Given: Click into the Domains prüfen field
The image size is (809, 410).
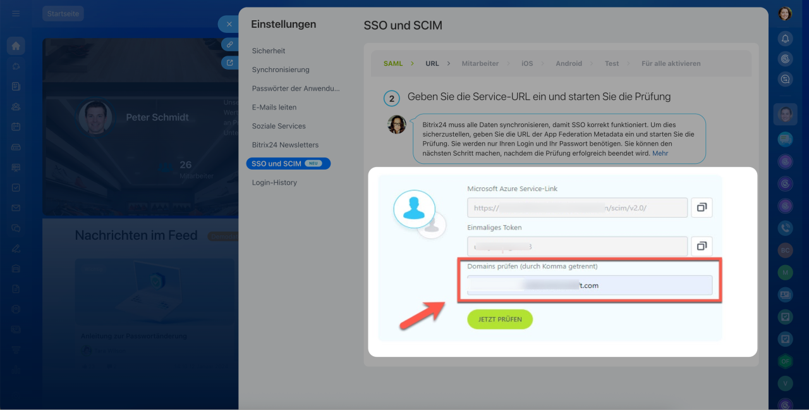Looking at the screenshot, I should [x=590, y=285].
